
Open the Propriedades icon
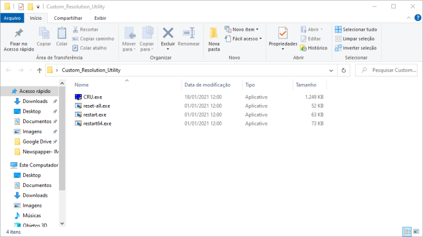click(283, 34)
